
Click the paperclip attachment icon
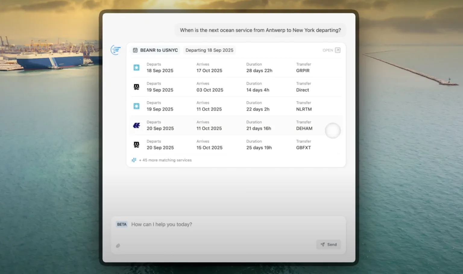(118, 246)
